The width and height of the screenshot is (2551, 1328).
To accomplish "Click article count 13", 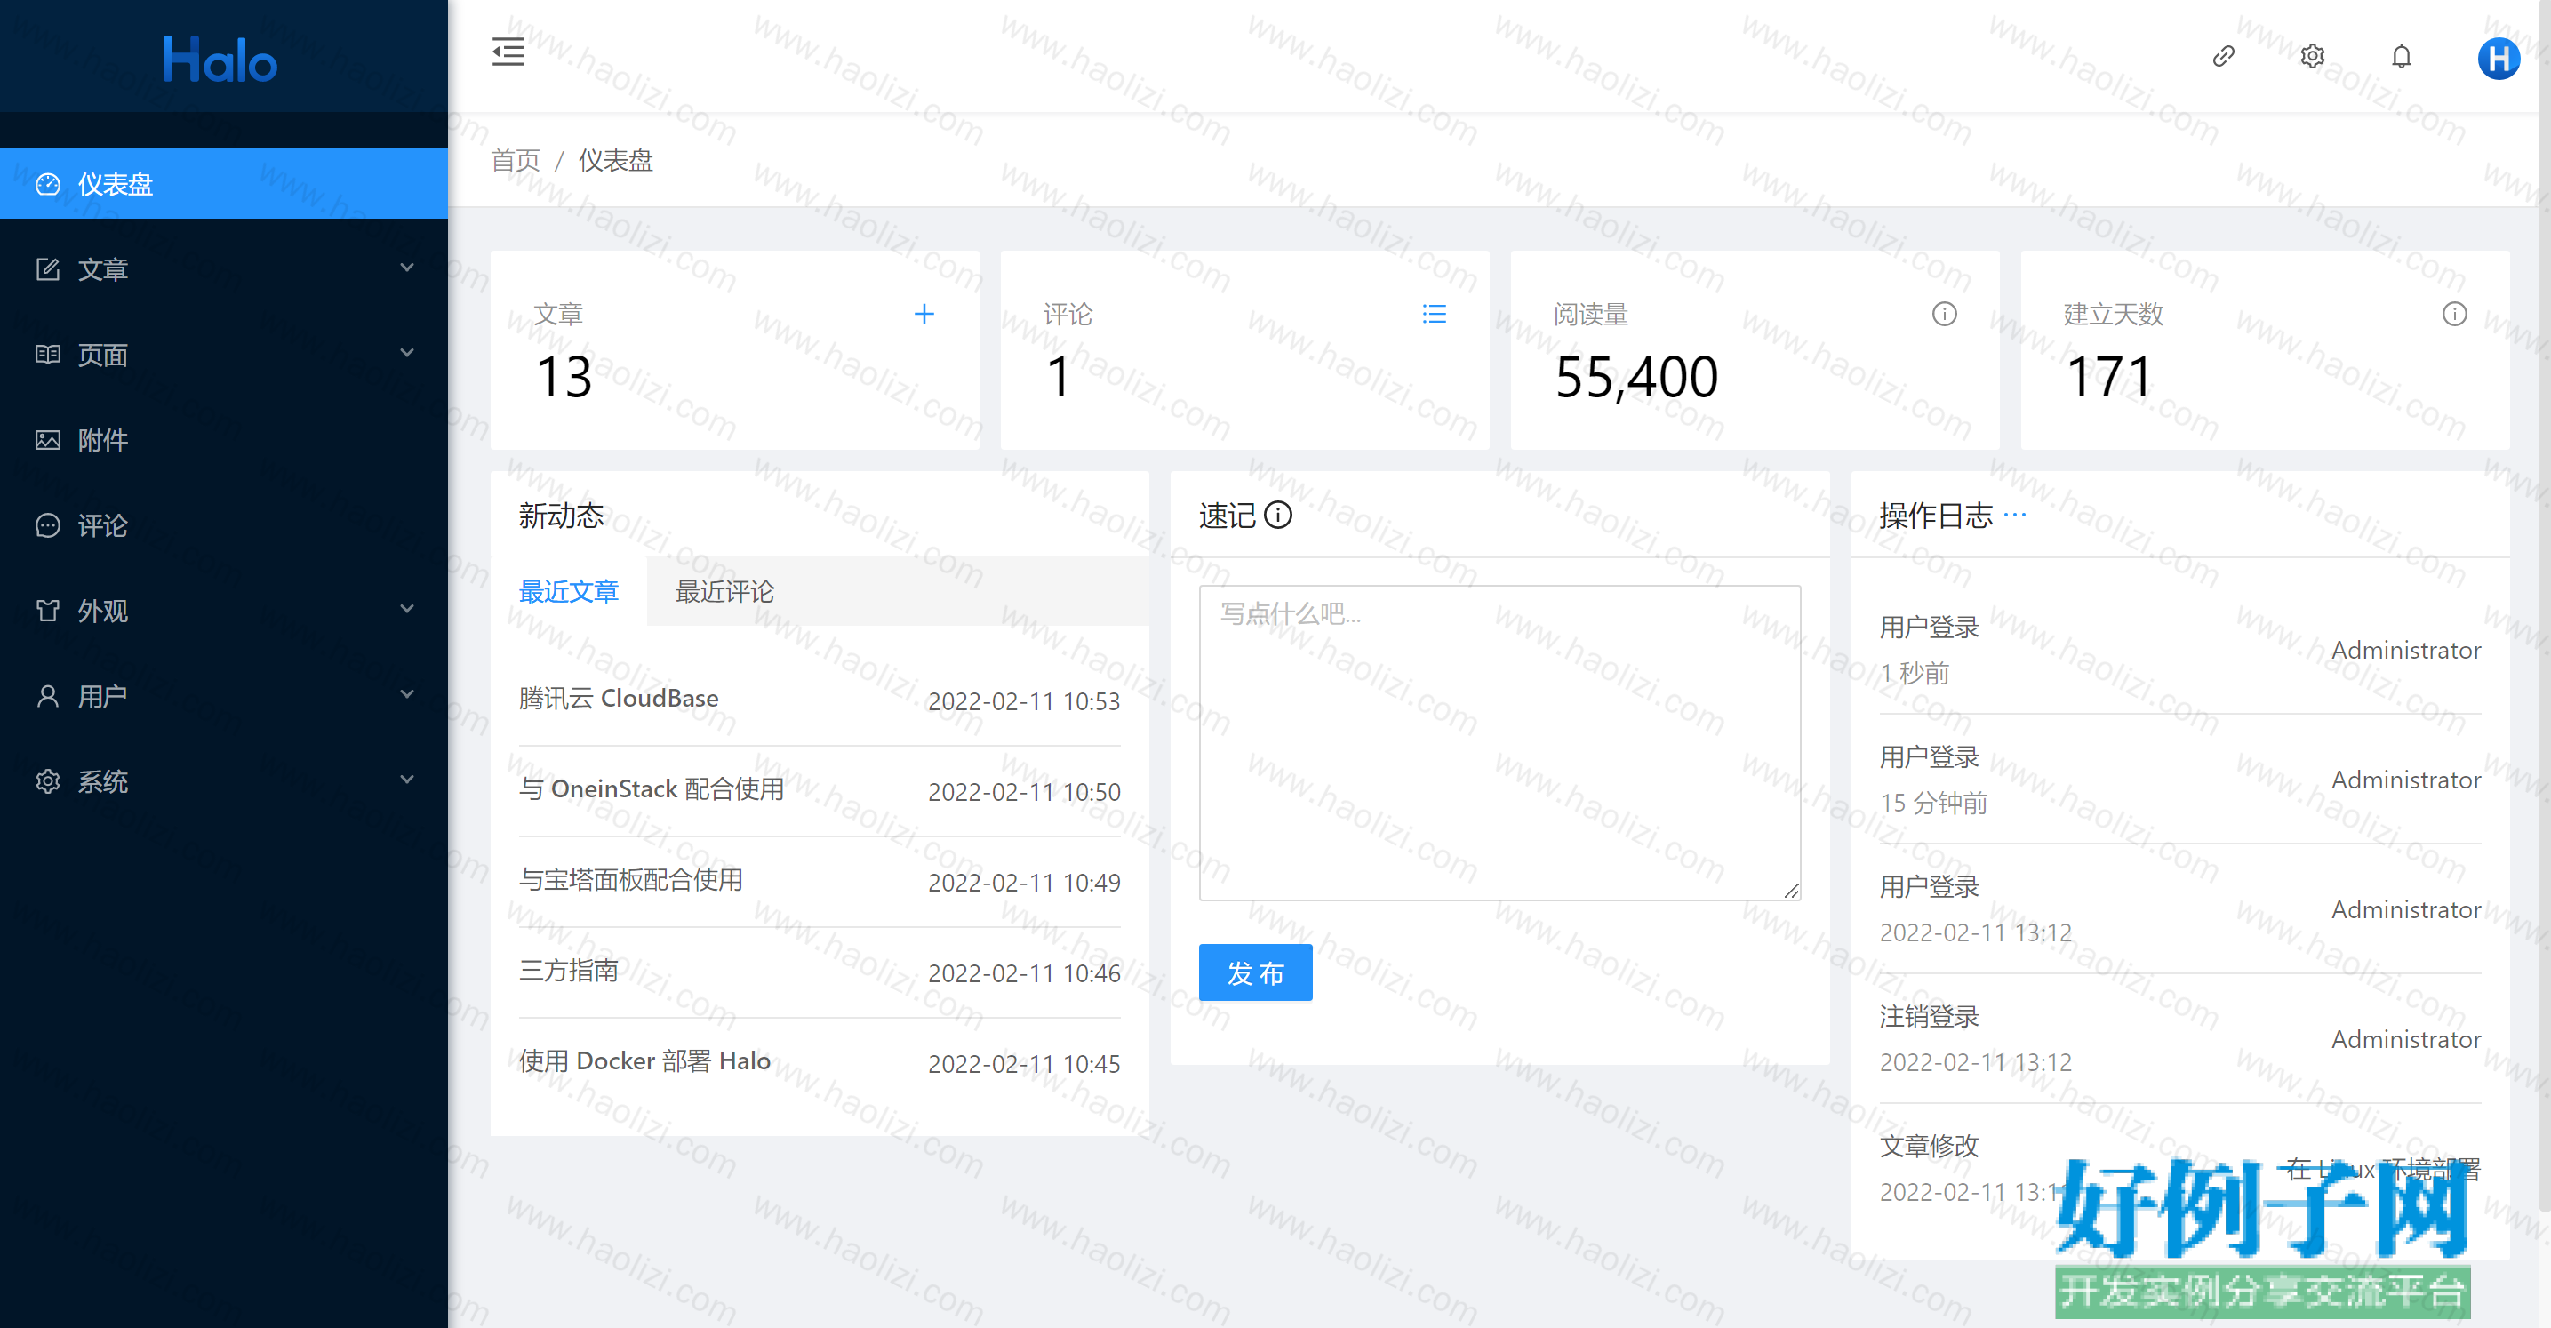I will point(564,377).
